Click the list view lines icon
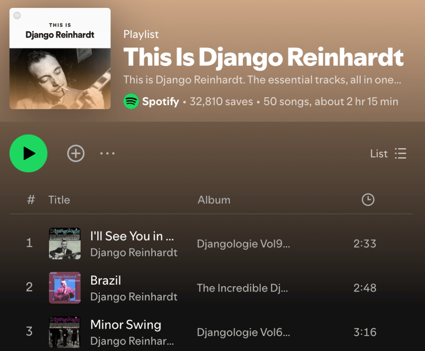This screenshot has height=351, width=425. (x=401, y=154)
